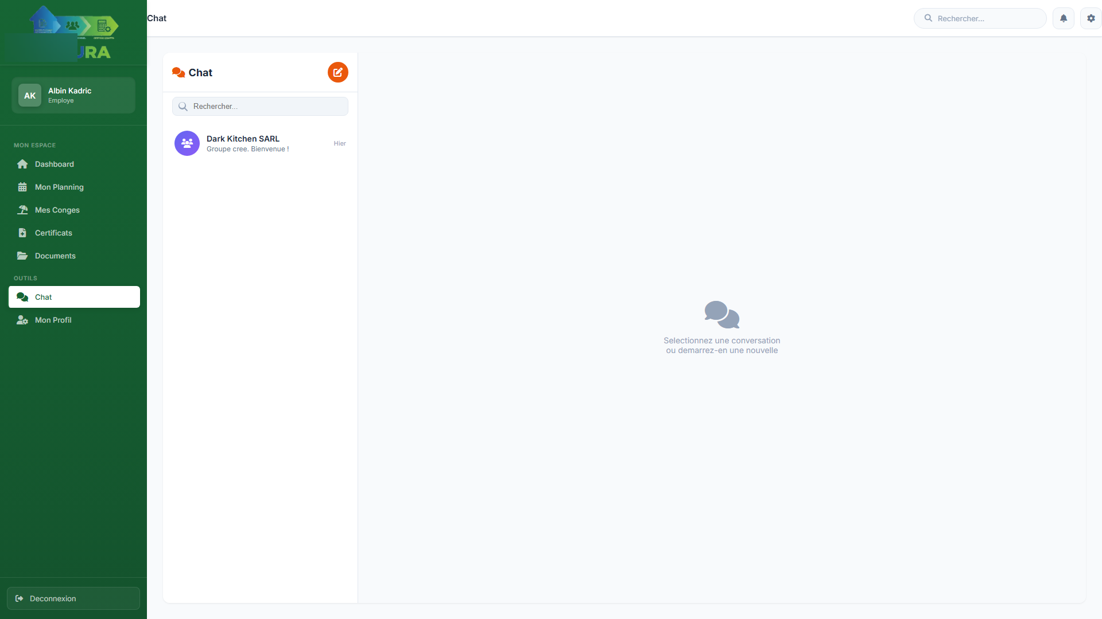Click the app logo in the sidebar
Viewport: 1102px width, 619px height.
tap(73, 33)
